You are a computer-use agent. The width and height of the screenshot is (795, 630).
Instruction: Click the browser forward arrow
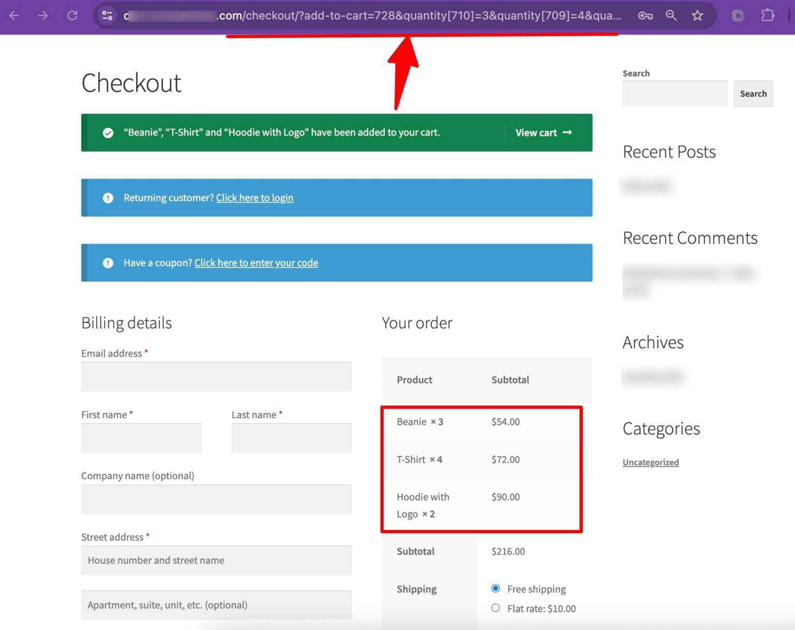tap(43, 16)
